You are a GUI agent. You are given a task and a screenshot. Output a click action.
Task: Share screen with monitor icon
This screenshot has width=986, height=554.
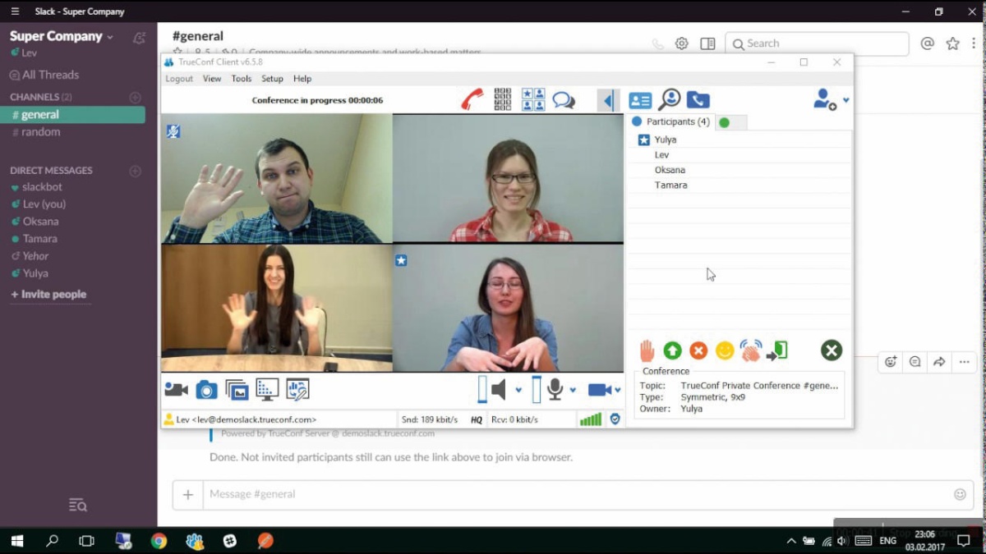coord(267,390)
